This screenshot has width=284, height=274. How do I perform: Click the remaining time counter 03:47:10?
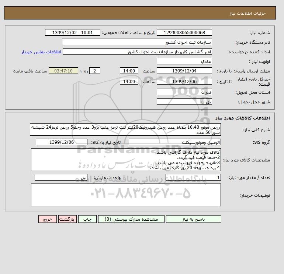[x=63, y=71]
